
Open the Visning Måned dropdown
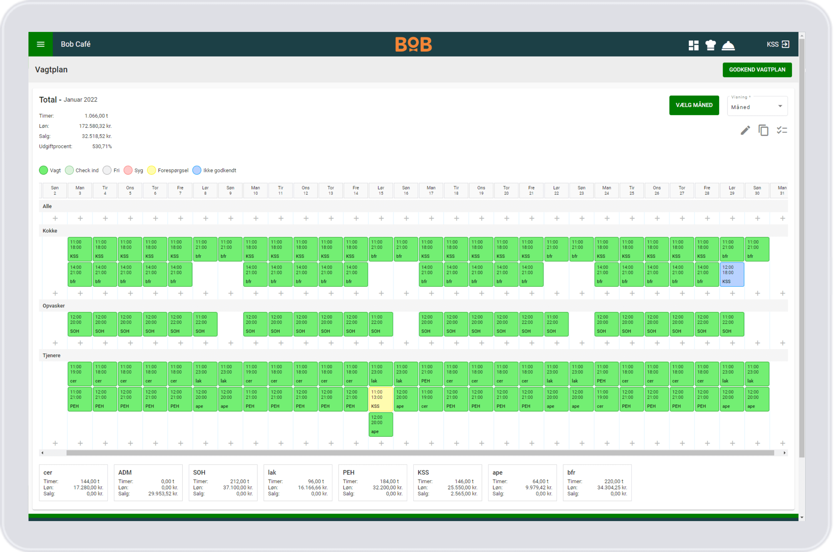click(x=757, y=107)
